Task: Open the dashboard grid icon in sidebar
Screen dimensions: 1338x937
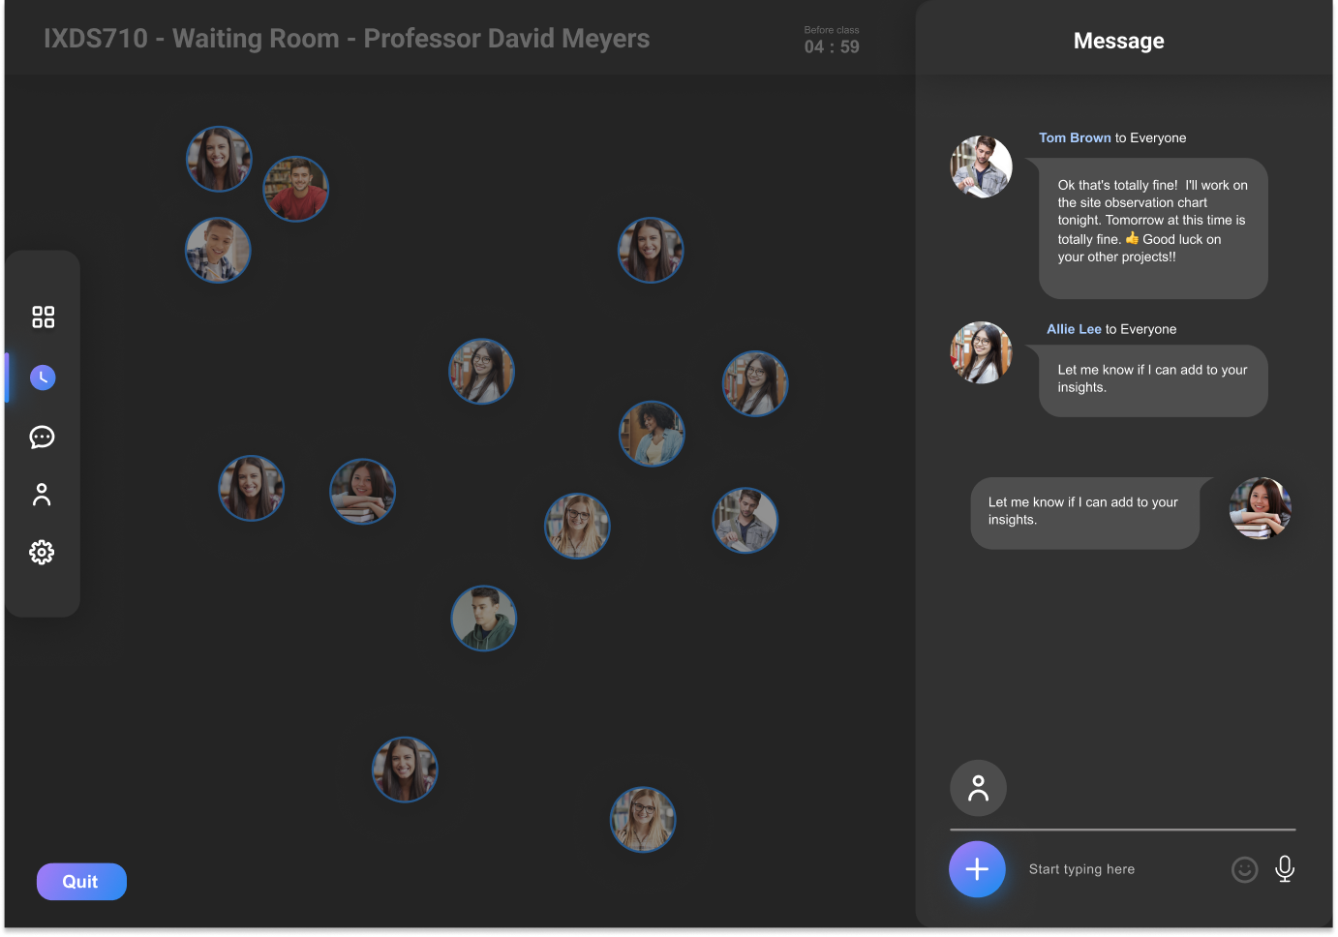Action: (43, 317)
